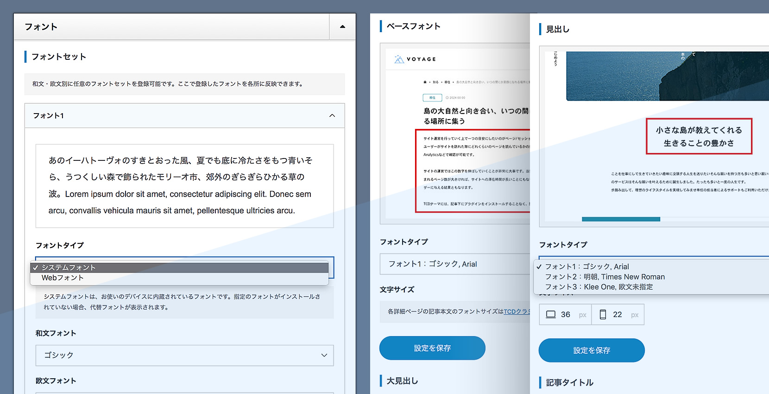Click the mobile font size field showing 22
Viewport: 769px width, 394px height.
[x=618, y=315]
